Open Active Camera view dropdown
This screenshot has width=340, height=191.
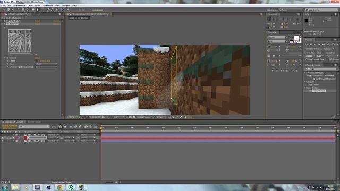(145, 117)
